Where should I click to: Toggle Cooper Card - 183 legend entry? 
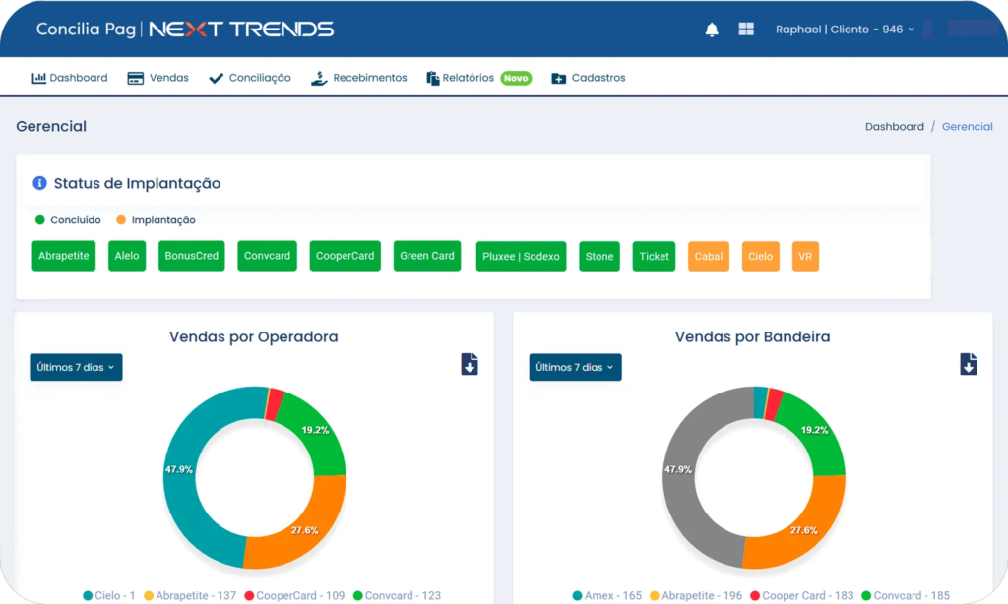tap(801, 596)
